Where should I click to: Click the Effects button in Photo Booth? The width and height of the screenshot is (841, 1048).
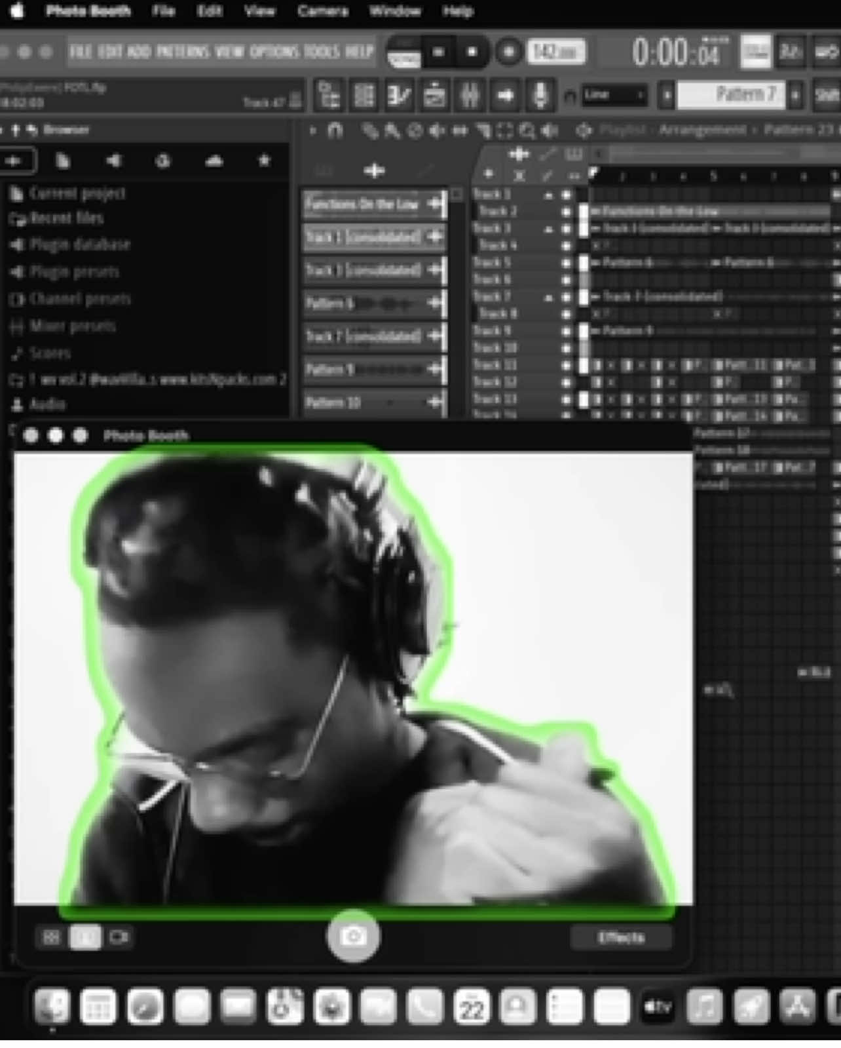click(621, 937)
